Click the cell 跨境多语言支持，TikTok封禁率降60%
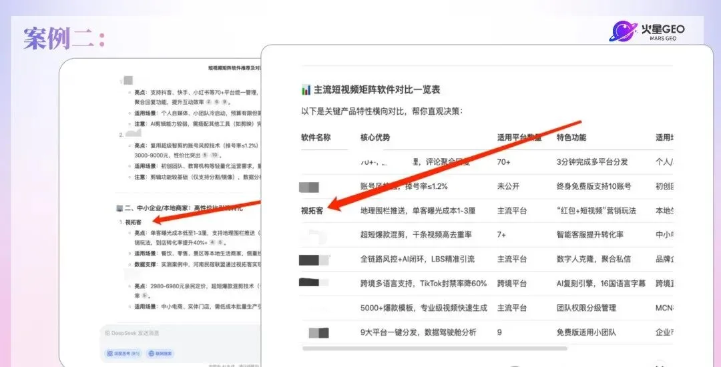 [423, 284]
